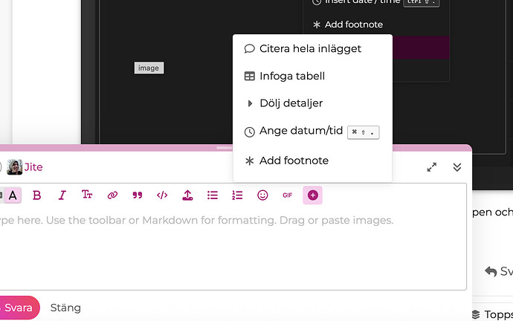This screenshot has width=513, height=321.
Task: Open the emoji picker smiley icon
Action: coord(262,195)
